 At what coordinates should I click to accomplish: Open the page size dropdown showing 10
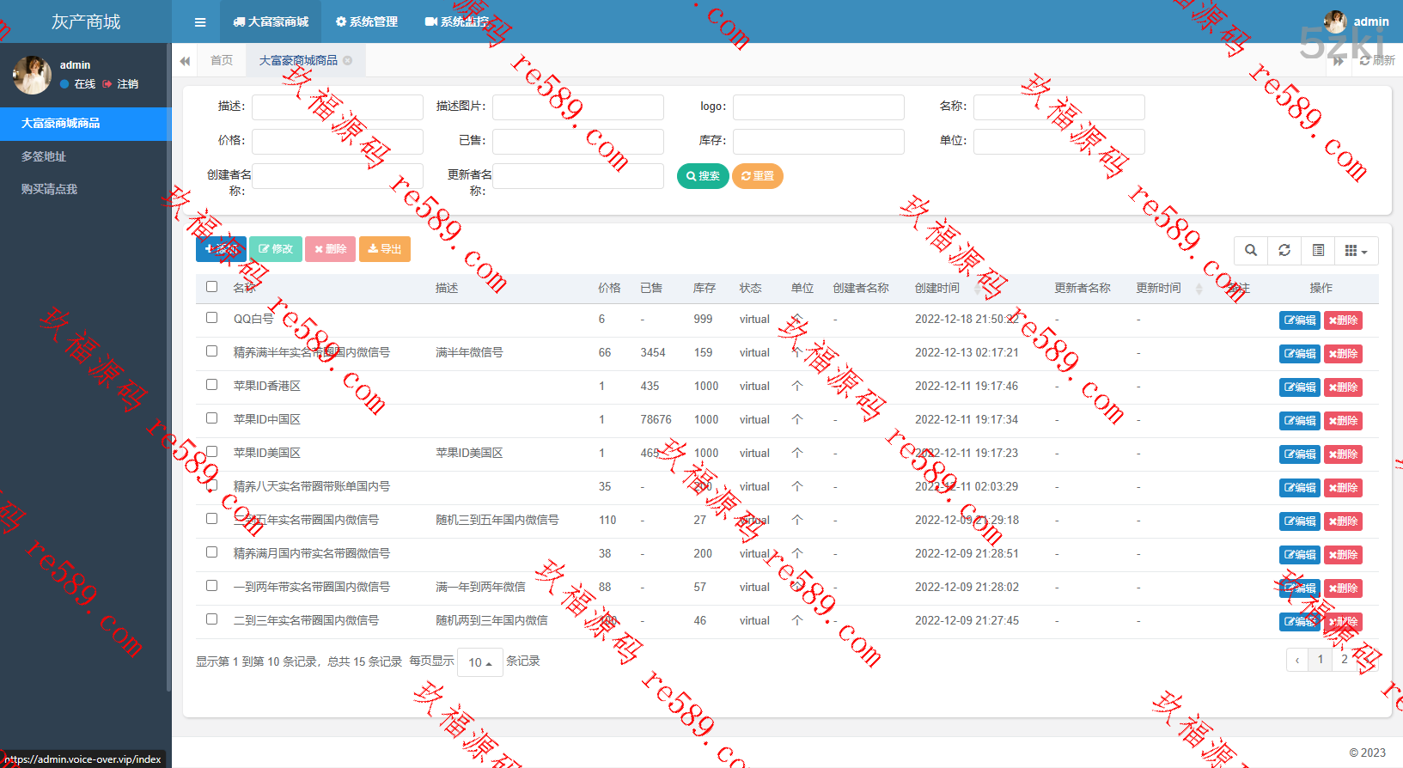click(479, 662)
